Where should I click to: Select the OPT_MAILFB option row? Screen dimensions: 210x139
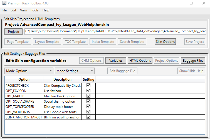click(24, 96)
